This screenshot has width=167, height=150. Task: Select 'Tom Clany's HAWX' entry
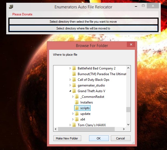pos(92,125)
